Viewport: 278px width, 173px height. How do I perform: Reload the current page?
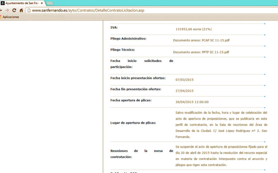tap(14, 11)
